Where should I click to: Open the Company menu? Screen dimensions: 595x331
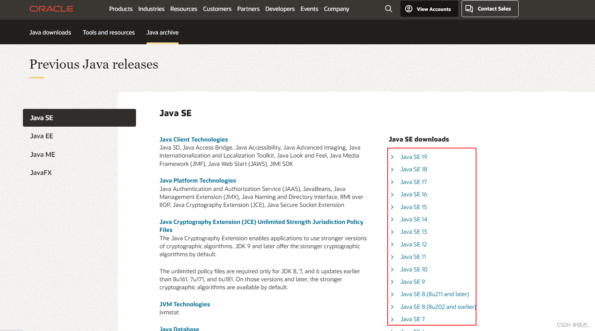click(x=336, y=9)
